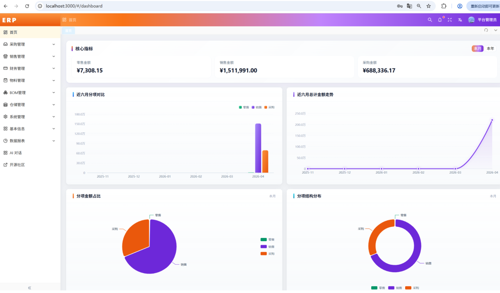This screenshot has height=293, width=500.
Task: Collapse the sidebar with the double chevron
Action: (29, 287)
